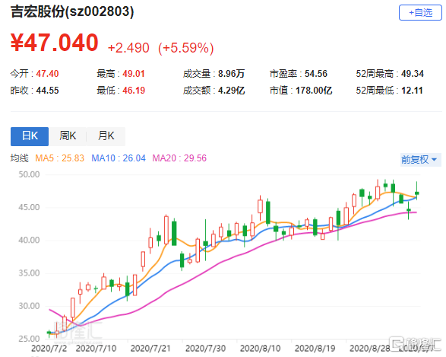The height and width of the screenshot is (357, 446).
Task: Click the 2020/7/30 date axis label
Action: click(205, 349)
